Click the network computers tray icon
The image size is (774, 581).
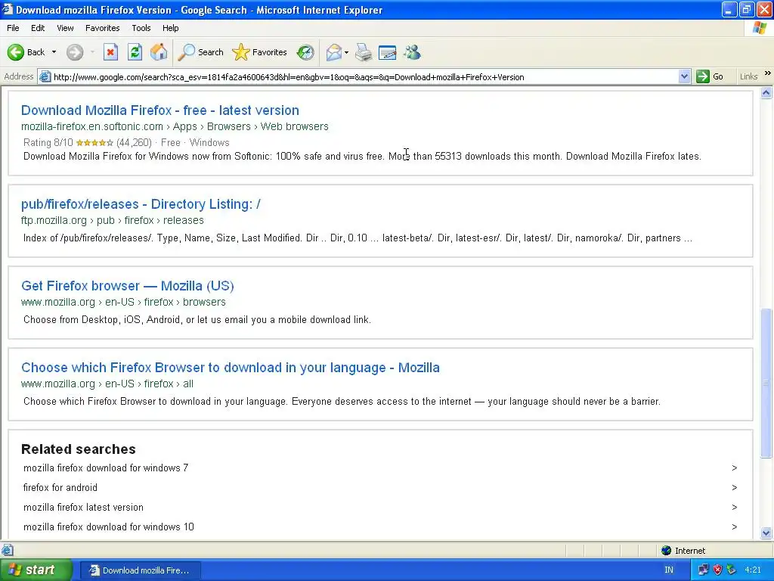pyautogui.click(x=703, y=570)
